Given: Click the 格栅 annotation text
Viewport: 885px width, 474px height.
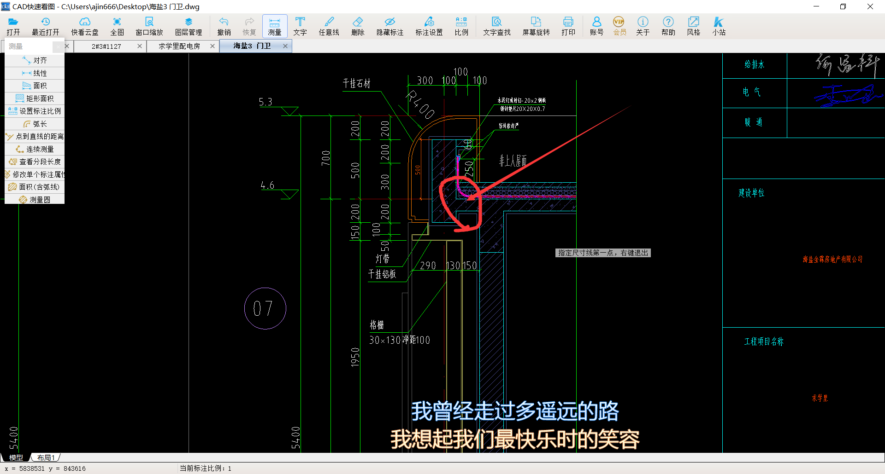Looking at the screenshot, I should [x=377, y=325].
